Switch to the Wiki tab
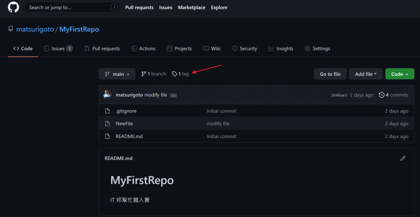 pos(212,48)
